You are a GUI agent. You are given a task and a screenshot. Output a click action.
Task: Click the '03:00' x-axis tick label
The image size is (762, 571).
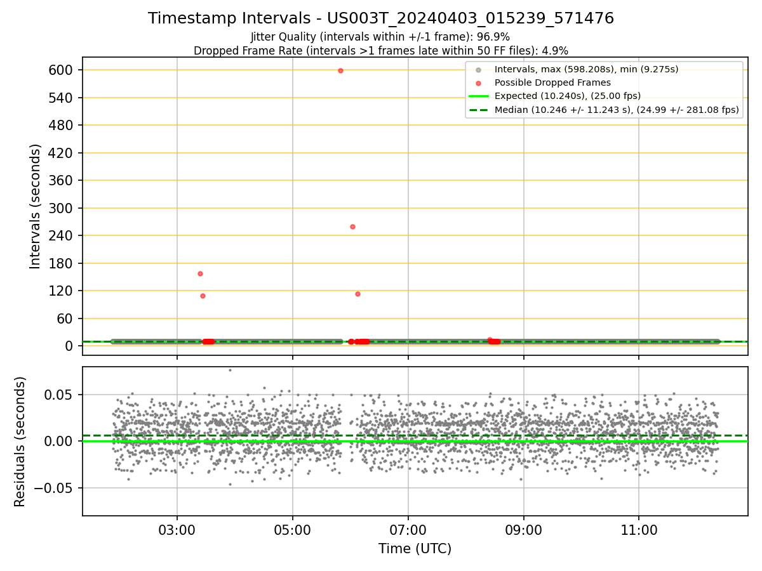pos(177,530)
